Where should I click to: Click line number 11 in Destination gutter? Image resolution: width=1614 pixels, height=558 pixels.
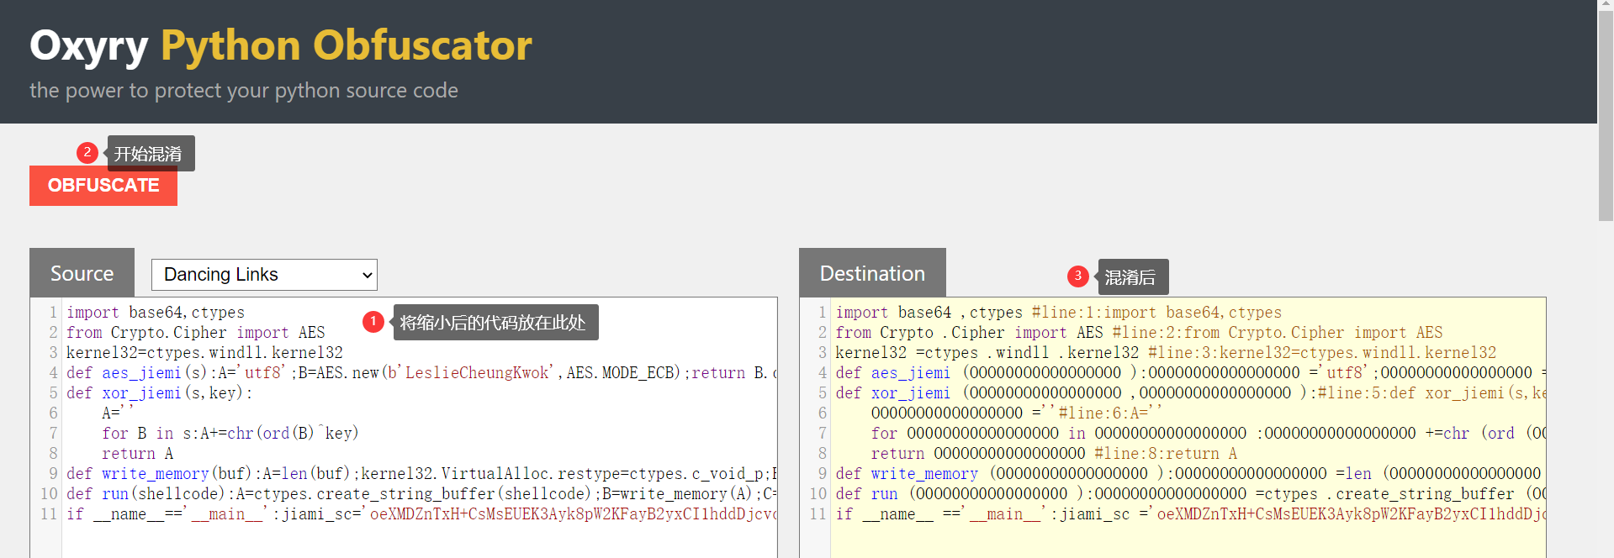pos(818,514)
